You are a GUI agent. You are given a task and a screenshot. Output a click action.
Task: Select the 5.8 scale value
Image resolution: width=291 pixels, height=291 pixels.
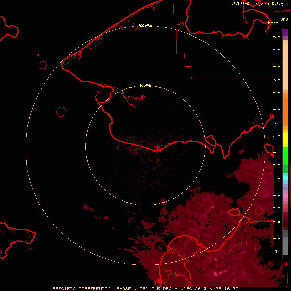276,108
